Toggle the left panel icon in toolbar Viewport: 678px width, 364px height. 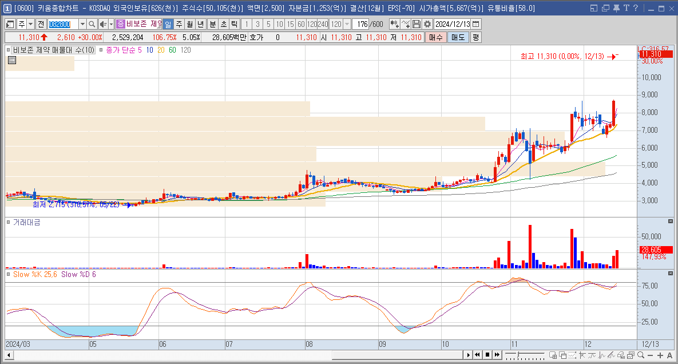pos(10,24)
